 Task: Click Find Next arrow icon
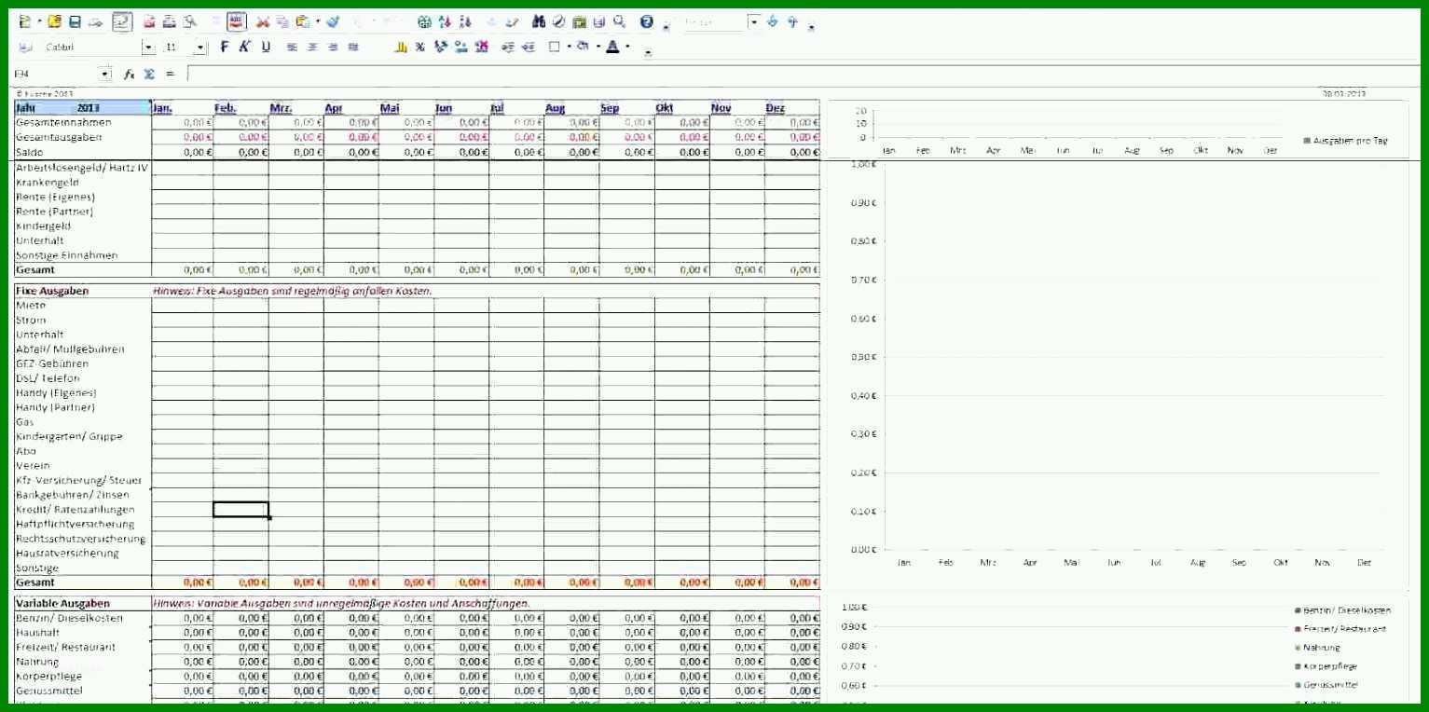click(x=772, y=21)
